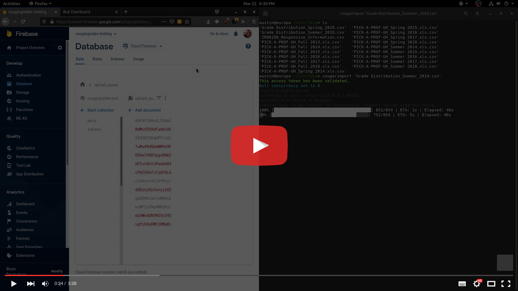The height and width of the screenshot is (291, 518).
Task: Open the GNOME Activities overview
Action: (12, 4)
